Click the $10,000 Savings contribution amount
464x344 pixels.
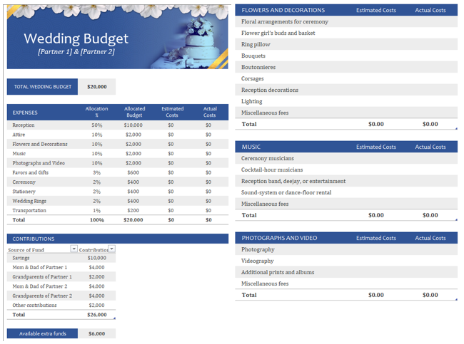97,258
